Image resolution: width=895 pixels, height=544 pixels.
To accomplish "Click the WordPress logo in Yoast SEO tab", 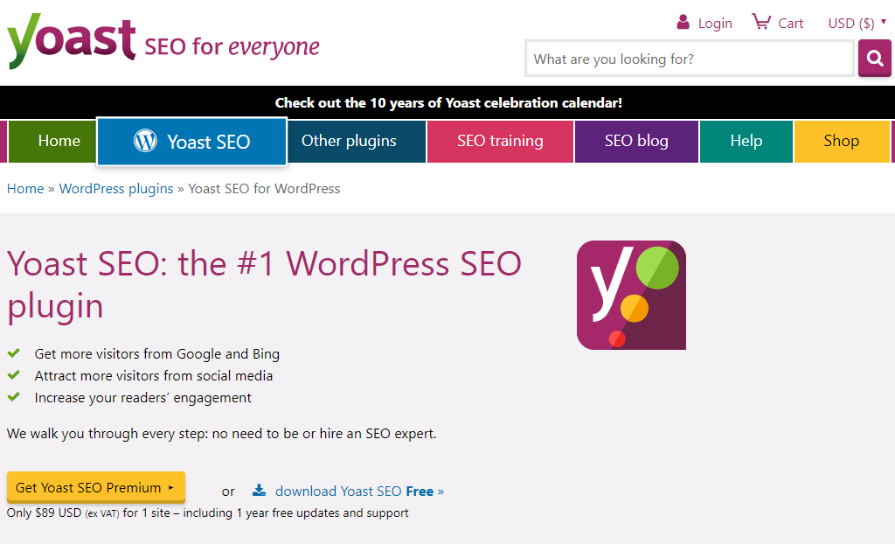I will [145, 141].
